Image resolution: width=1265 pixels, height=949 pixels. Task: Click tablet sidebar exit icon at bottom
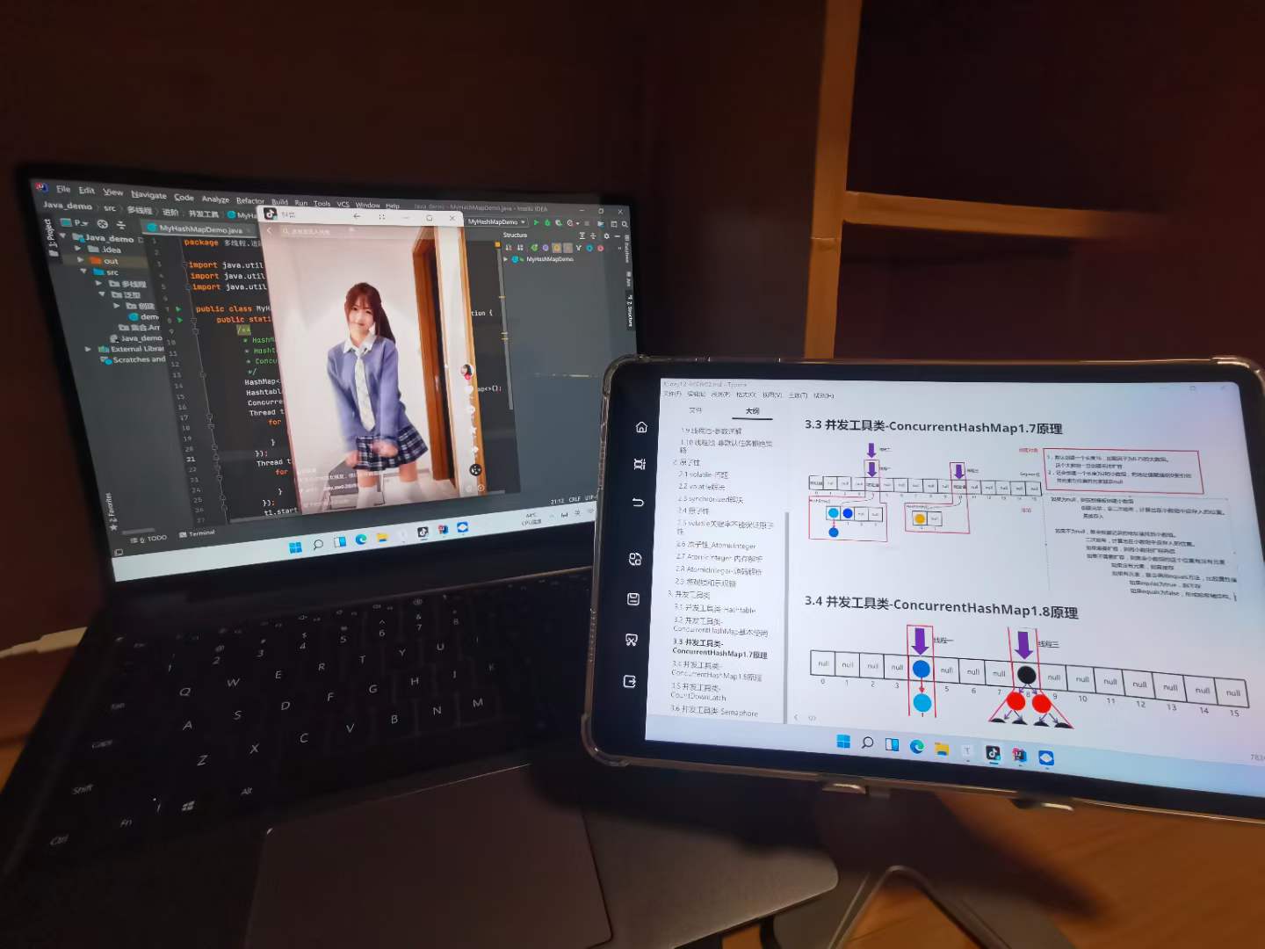coord(629,681)
